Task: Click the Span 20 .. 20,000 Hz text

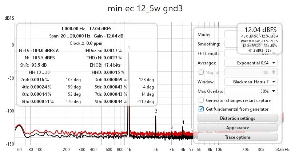Action: click(x=70, y=36)
